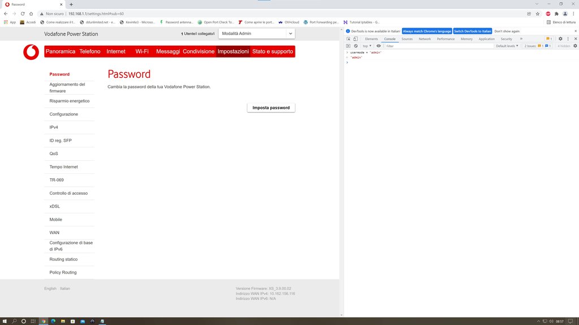Switch the language to English

tap(50, 288)
